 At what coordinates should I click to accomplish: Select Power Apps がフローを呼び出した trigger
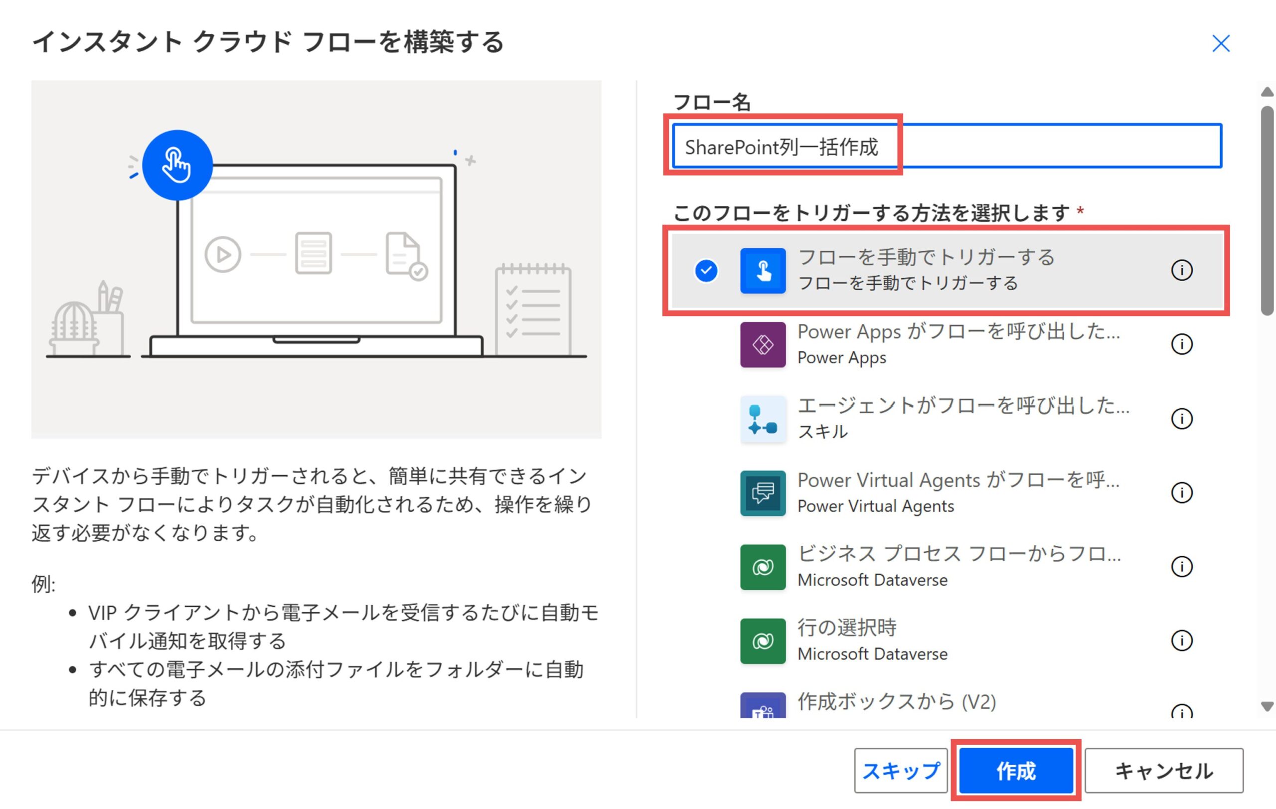pos(958,332)
